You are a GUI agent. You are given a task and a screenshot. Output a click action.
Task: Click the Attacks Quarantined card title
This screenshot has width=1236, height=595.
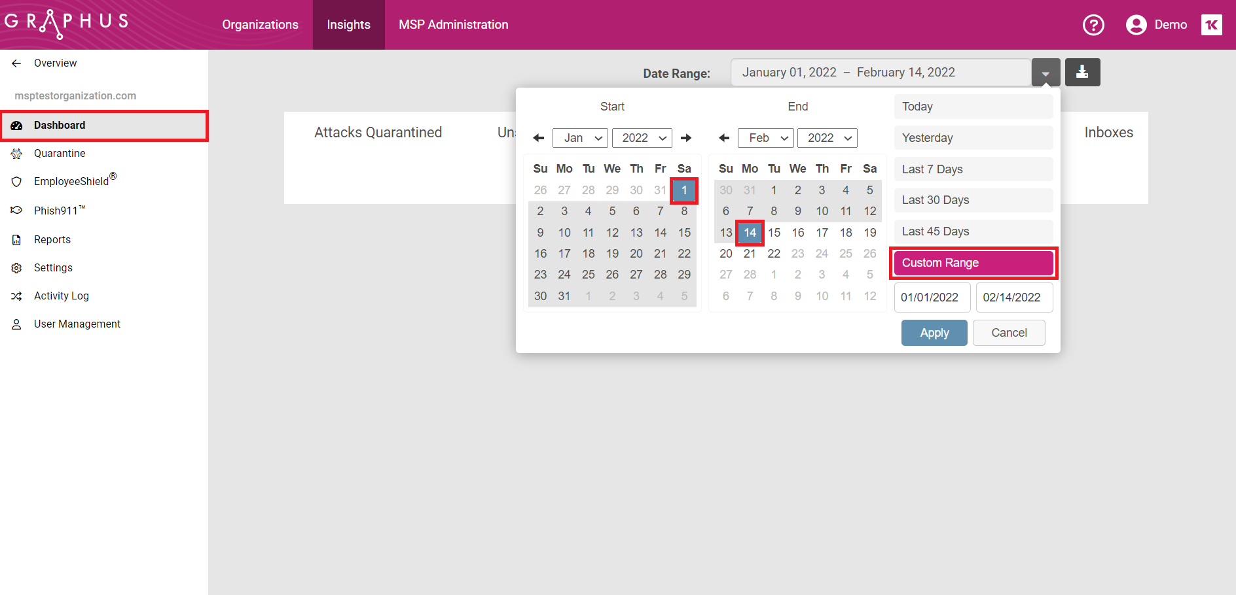(x=378, y=133)
